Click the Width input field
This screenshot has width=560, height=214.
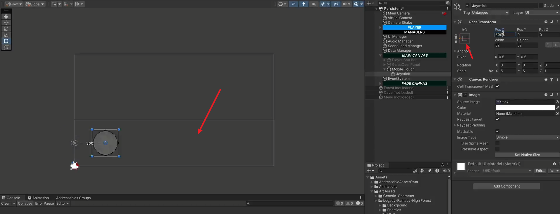click(505, 45)
